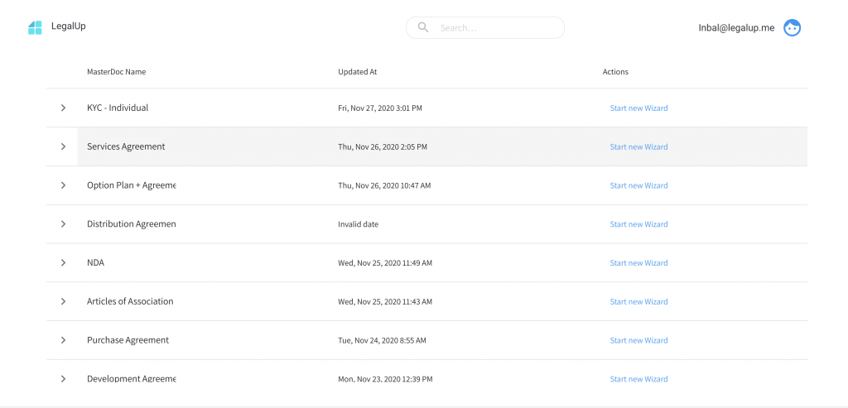Expand the KYC - Individual row

coord(63,108)
